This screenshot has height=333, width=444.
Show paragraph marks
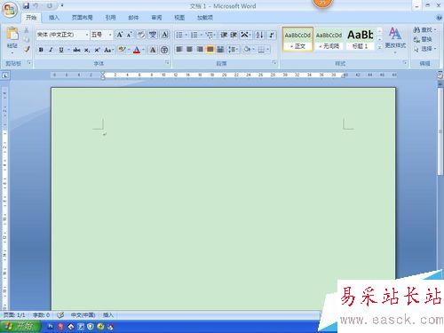[272, 36]
